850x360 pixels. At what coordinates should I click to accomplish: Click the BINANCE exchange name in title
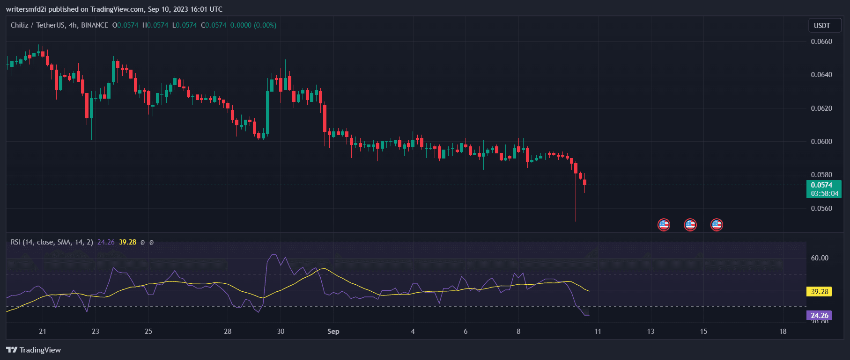pos(95,25)
